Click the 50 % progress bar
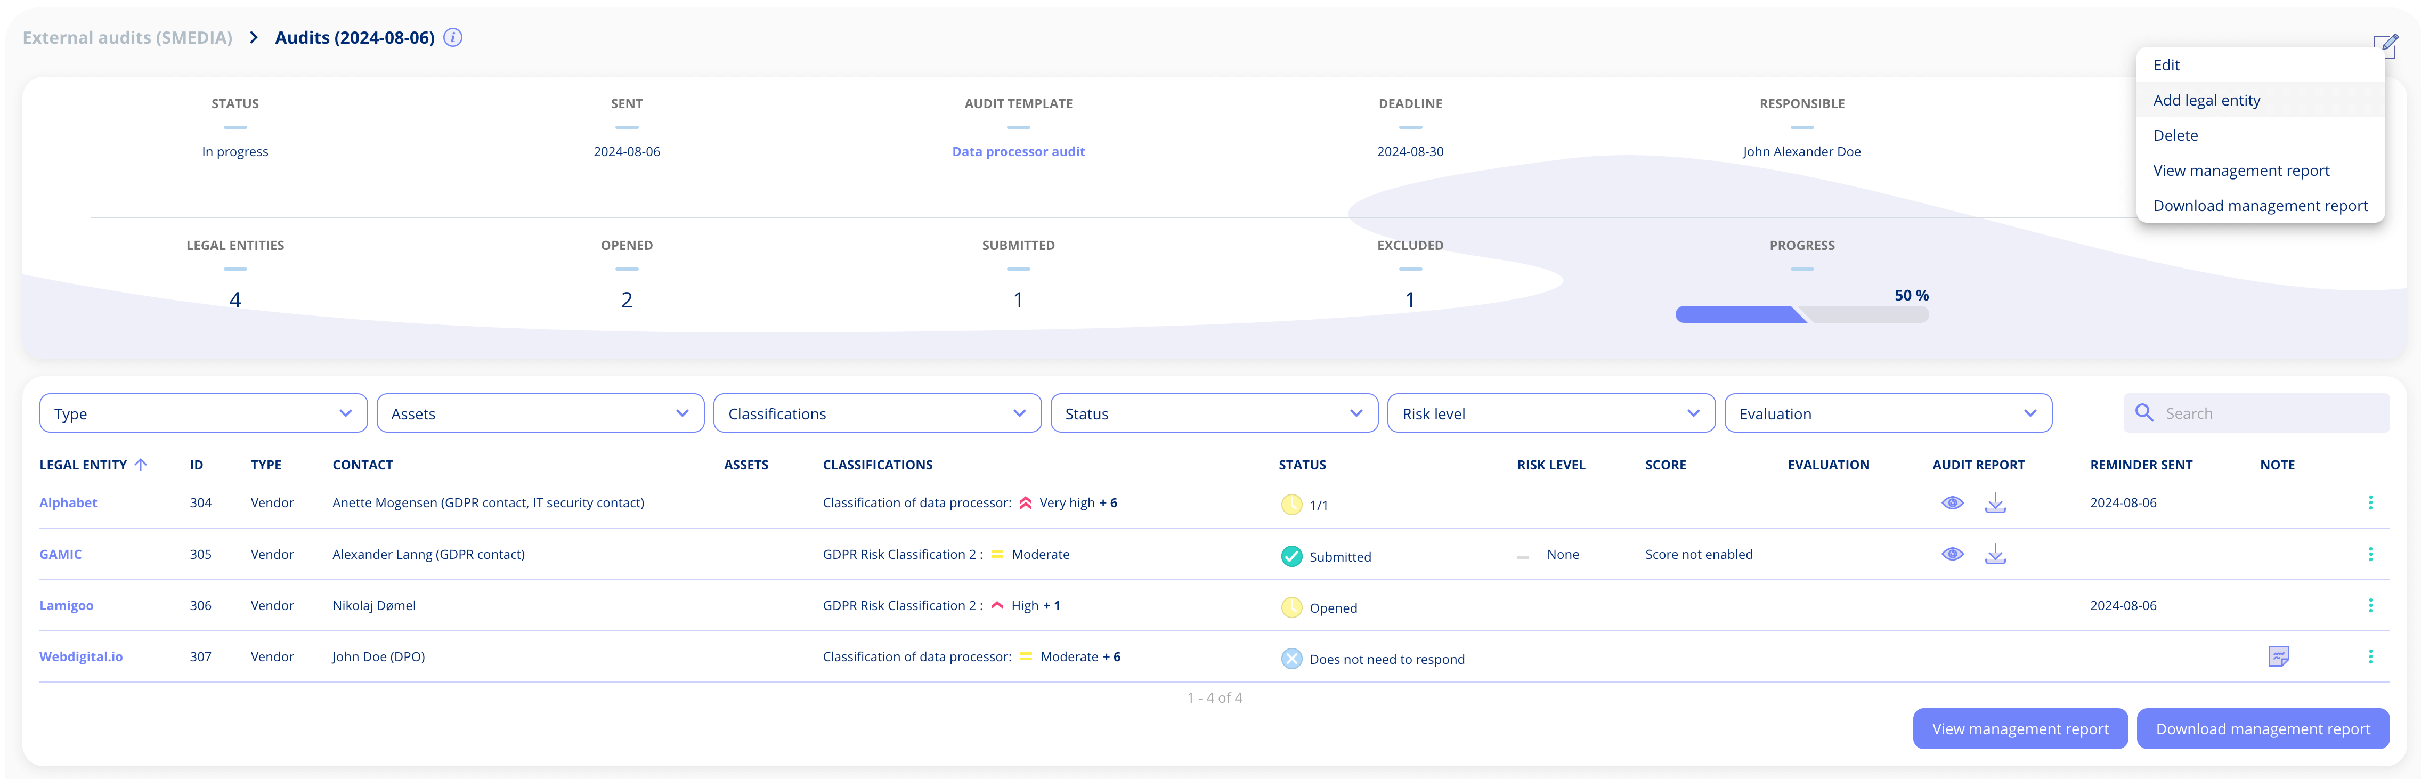Viewport: 2421px width, 779px height. [1802, 314]
